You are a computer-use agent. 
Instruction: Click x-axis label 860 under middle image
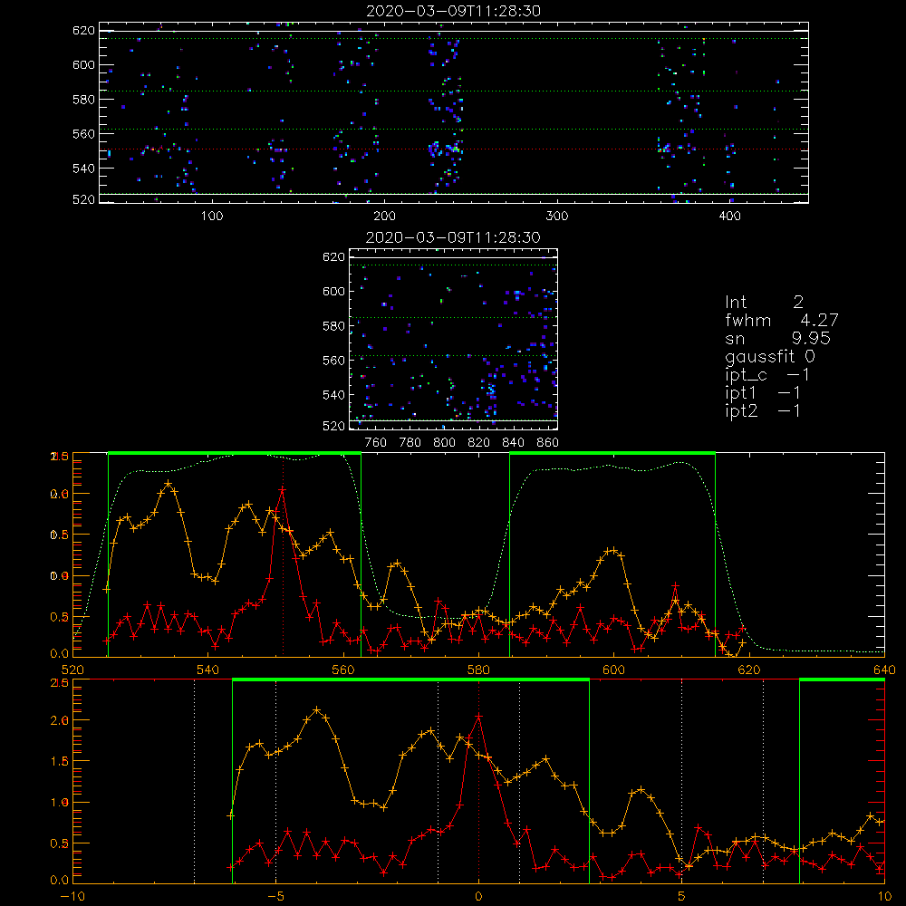coord(548,443)
